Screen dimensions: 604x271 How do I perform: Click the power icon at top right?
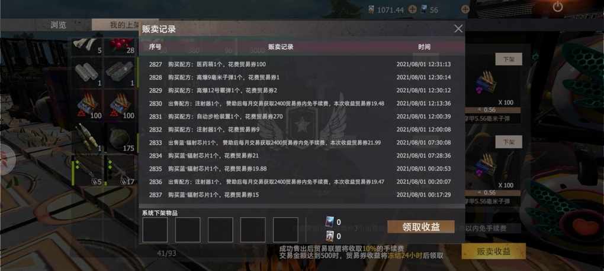(557, 7)
